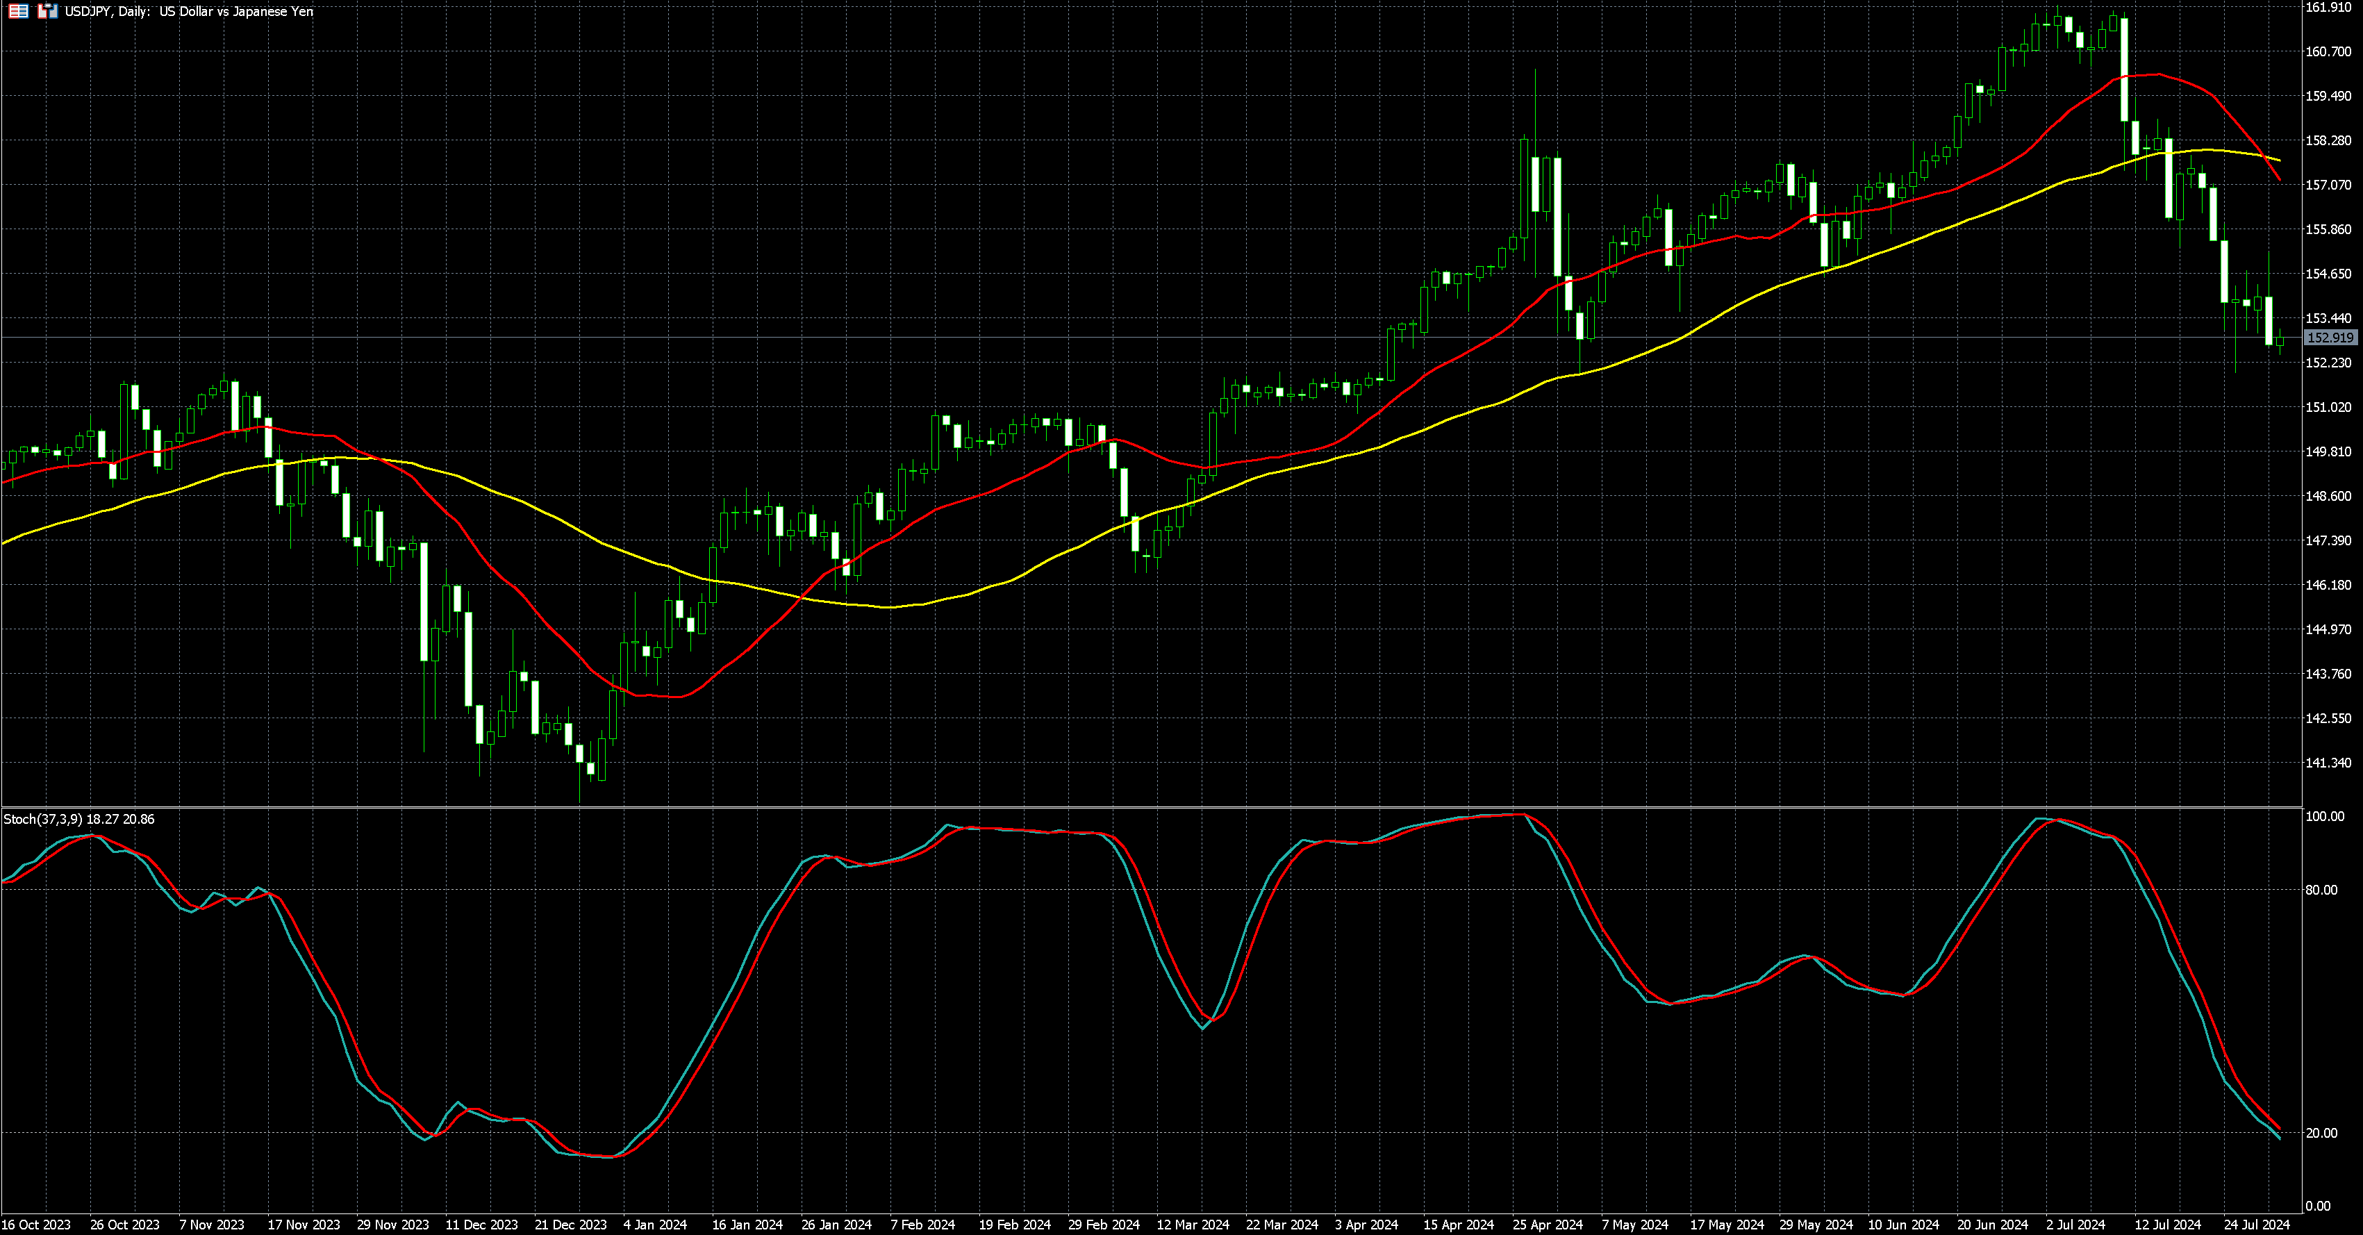The height and width of the screenshot is (1235, 2363).
Task: Click the current price label 152.919
Action: pyautogui.click(x=2330, y=338)
